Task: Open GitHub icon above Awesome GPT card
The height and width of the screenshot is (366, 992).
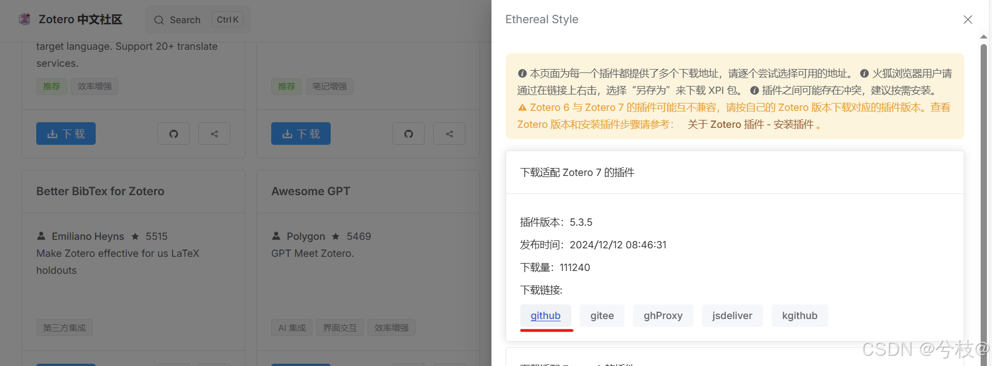Action: (408, 134)
